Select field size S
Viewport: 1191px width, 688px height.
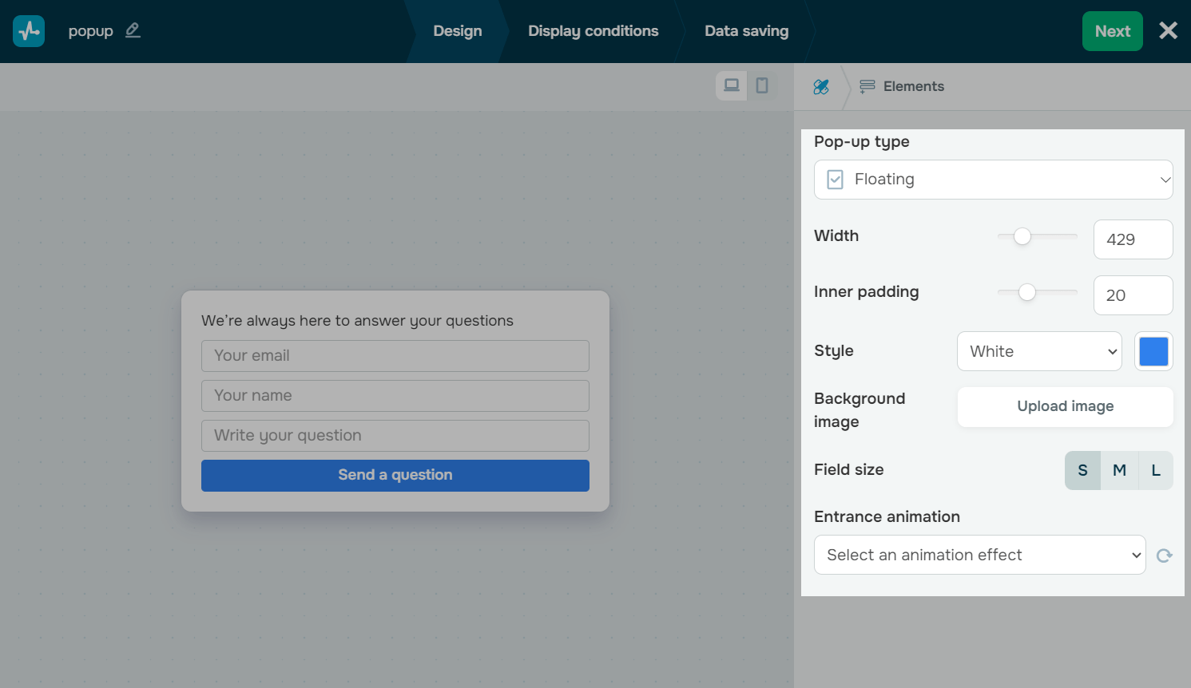click(1082, 470)
